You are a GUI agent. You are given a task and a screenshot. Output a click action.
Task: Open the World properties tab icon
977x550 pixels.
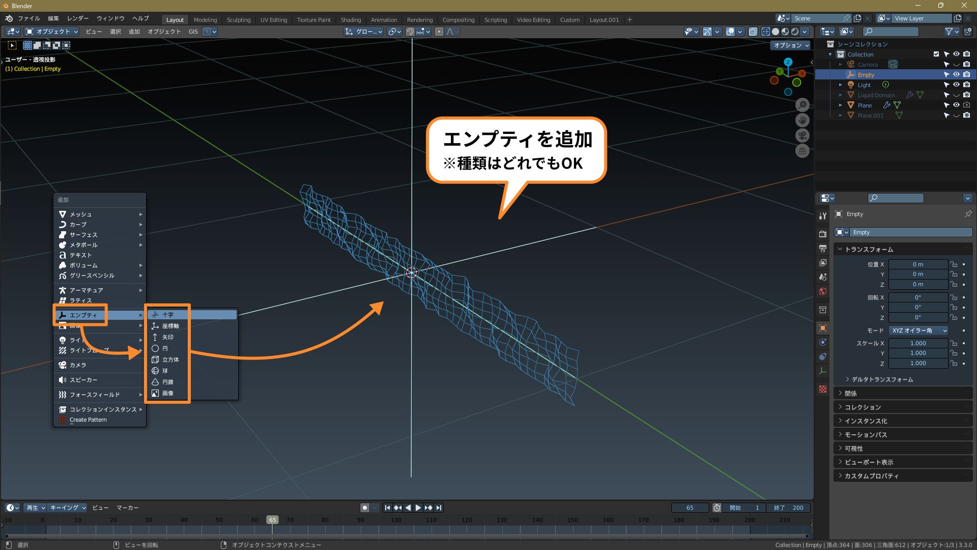coord(823,291)
